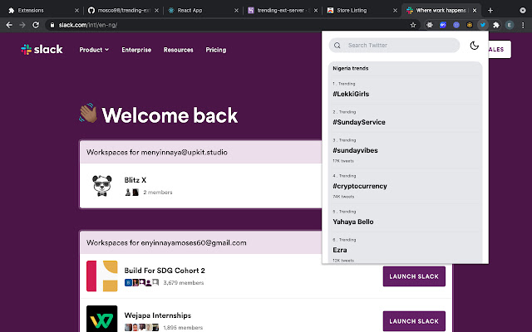Launch Slack for Build For SDG Cohort 2
532x332 pixels.
coord(414,276)
